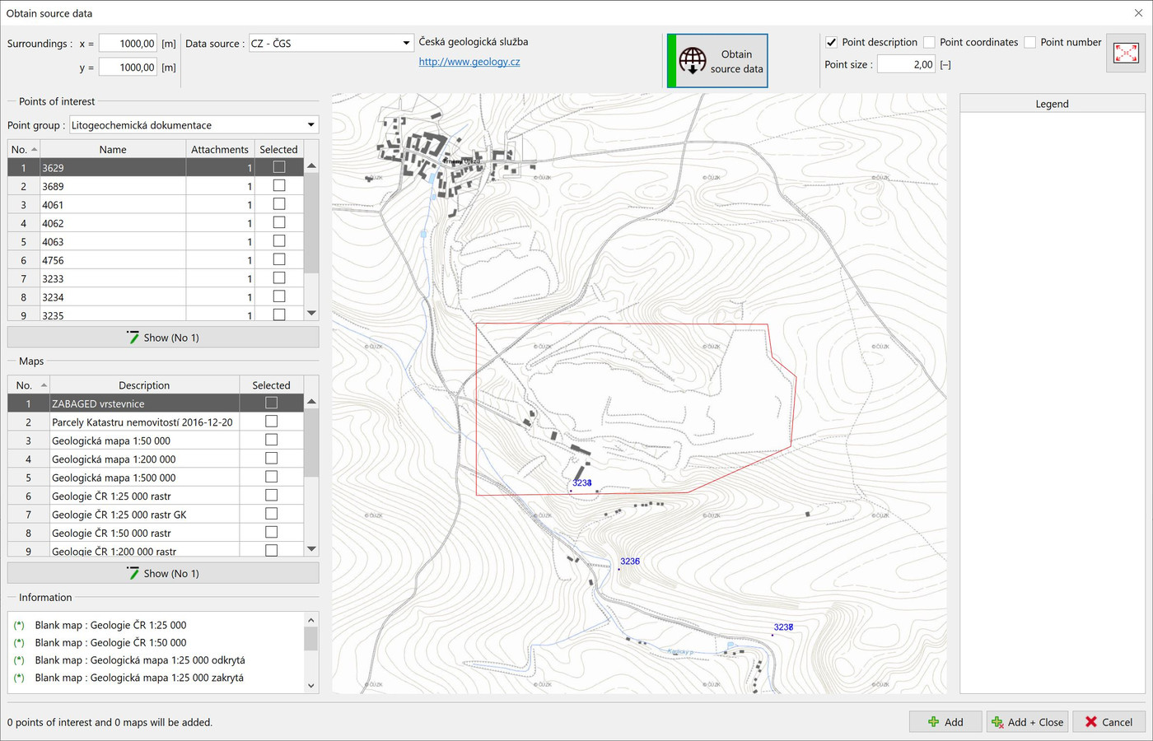
Task: Click the red X Cancel icon
Action: click(x=1091, y=722)
